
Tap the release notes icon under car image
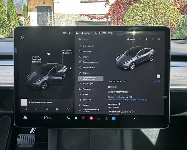click(x=158, y=76)
